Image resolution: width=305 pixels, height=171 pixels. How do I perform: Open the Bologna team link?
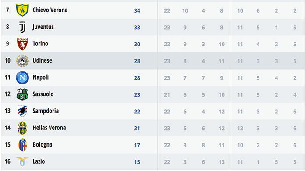pyautogui.click(x=43, y=145)
